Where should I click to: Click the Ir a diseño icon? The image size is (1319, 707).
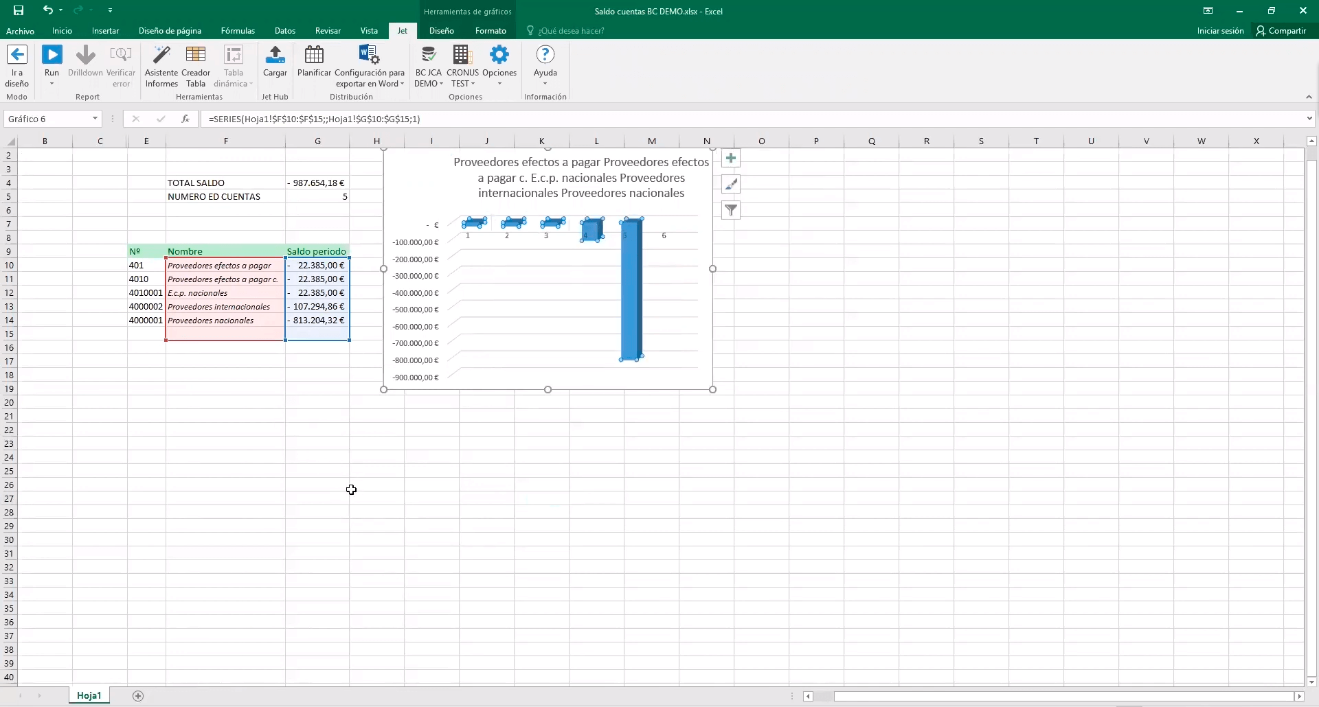[16, 55]
